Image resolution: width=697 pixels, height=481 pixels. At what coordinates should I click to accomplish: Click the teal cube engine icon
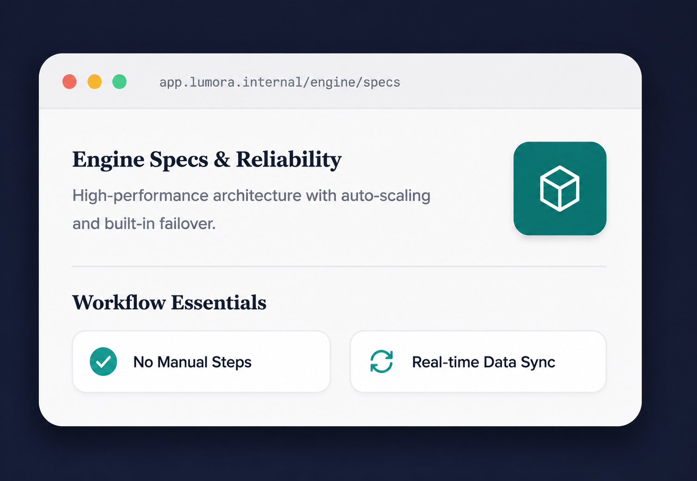pyautogui.click(x=560, y=188)
